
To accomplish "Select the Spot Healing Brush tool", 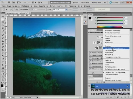I will [3, 35].
